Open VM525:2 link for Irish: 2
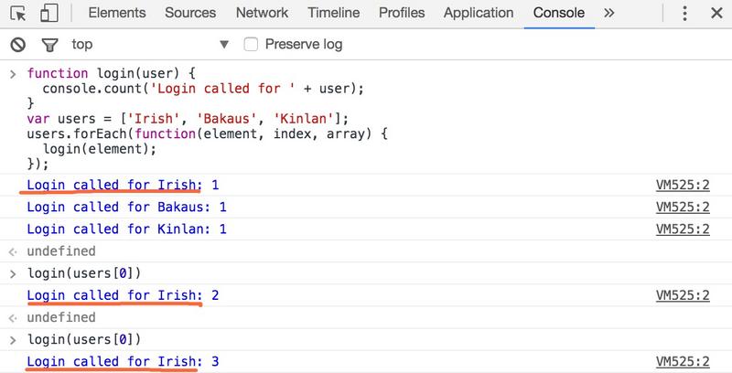Viewport: 732px width, 373px height. (683, 295)
